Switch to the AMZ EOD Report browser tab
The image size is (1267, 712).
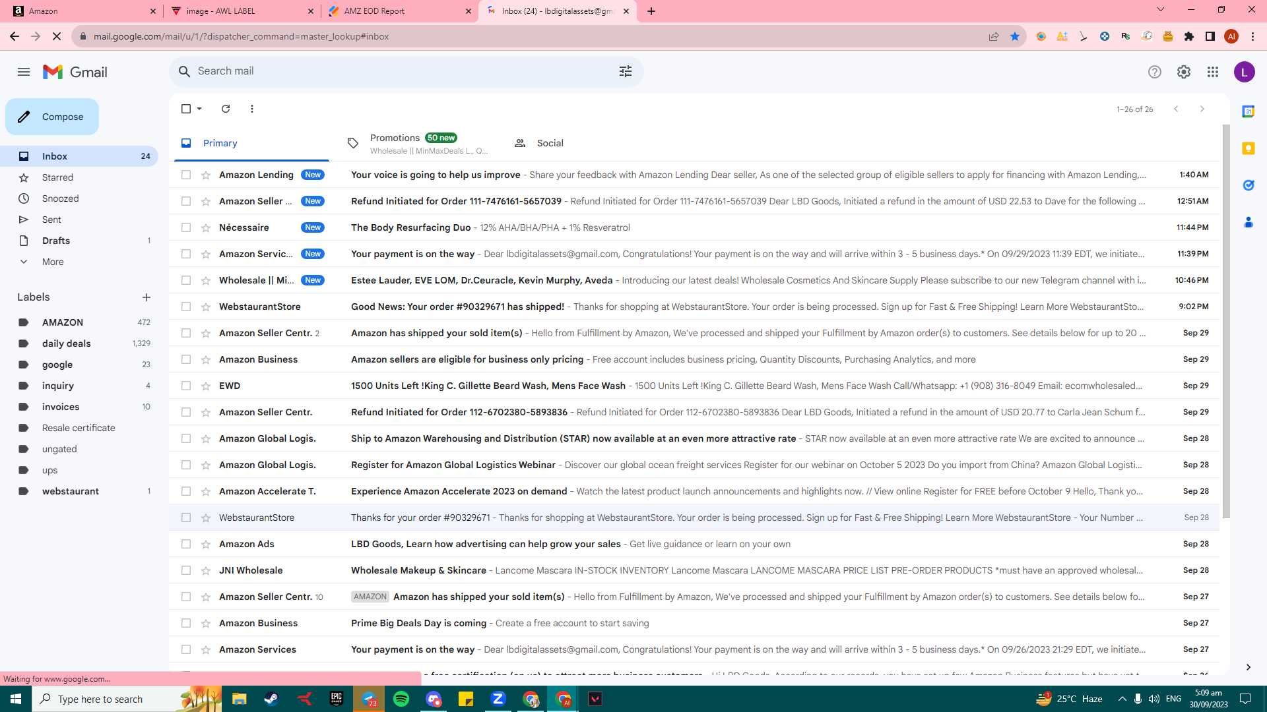[x=399, y=11]
